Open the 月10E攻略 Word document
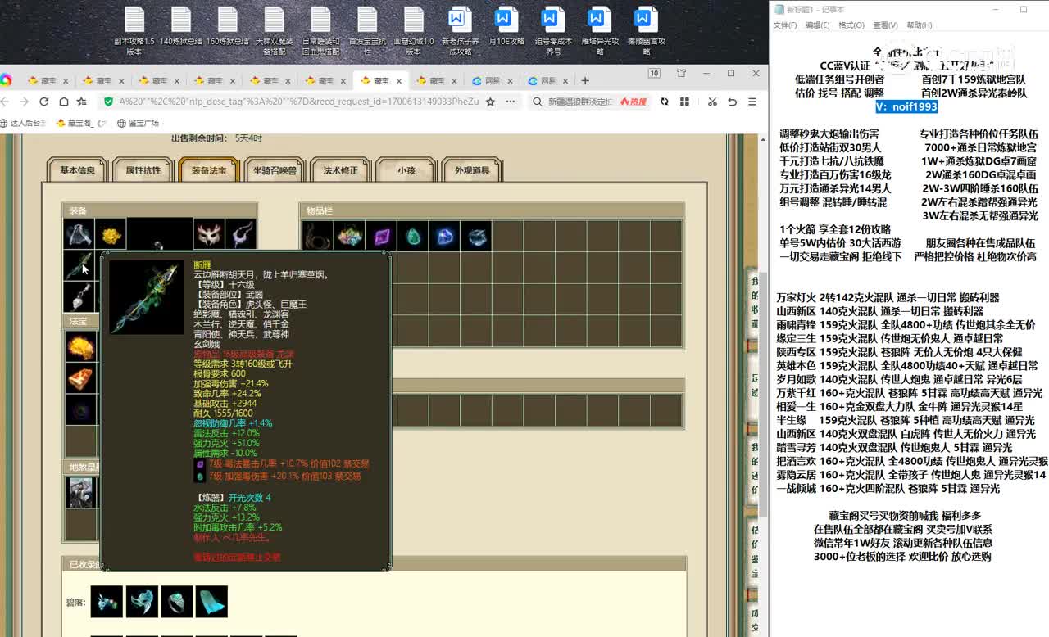1049x637 pixels. tap(506, 27)
